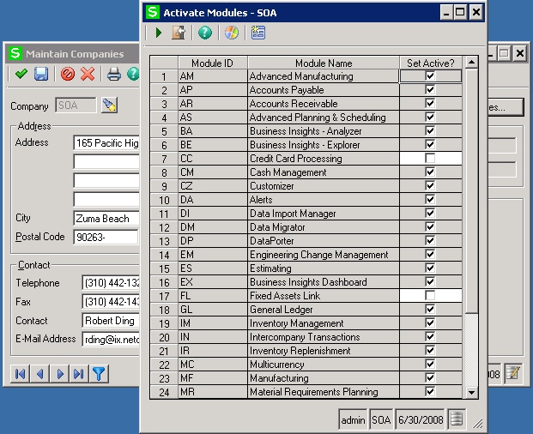Screen dimensions: 533x434
Task: Click the Contact field Robert Ding
Action: (111, 321)
